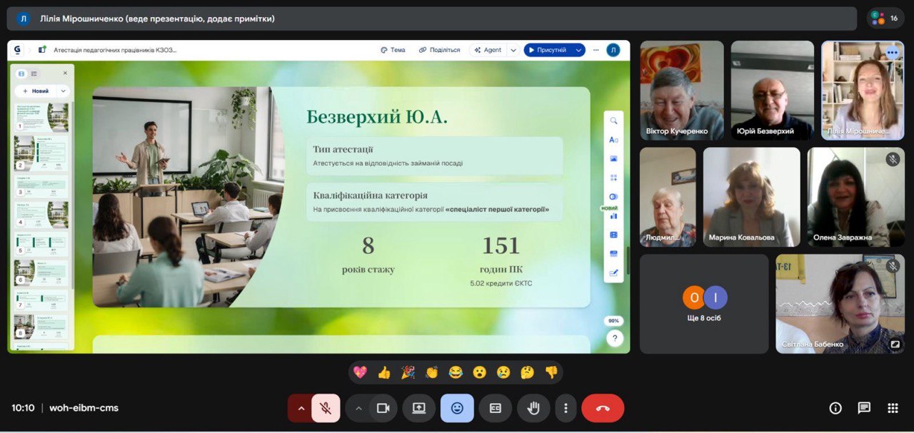Open the meeting chat panel
Viewport: 914px width, 433px height.
click(864, 408)
